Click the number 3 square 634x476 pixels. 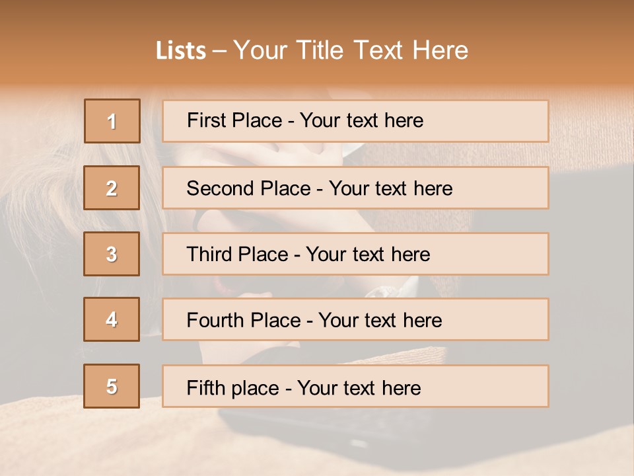[112, 254]
